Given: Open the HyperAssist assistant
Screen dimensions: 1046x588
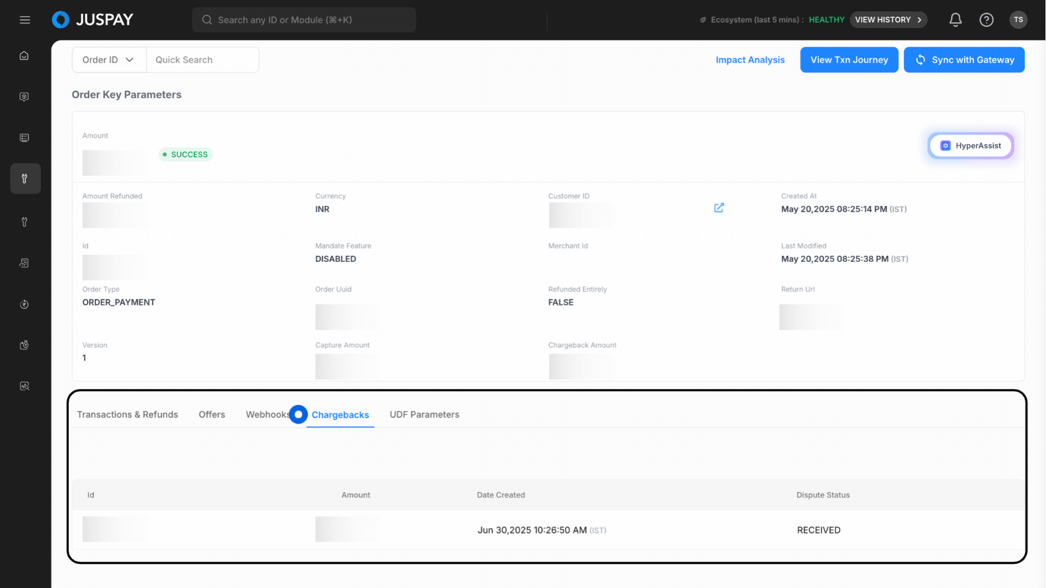Looking at the screenshot, I should point(971,146).
